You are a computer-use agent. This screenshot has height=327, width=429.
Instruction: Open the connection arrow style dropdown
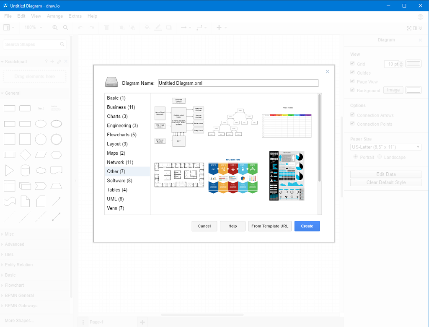click(x=186, y=27)
